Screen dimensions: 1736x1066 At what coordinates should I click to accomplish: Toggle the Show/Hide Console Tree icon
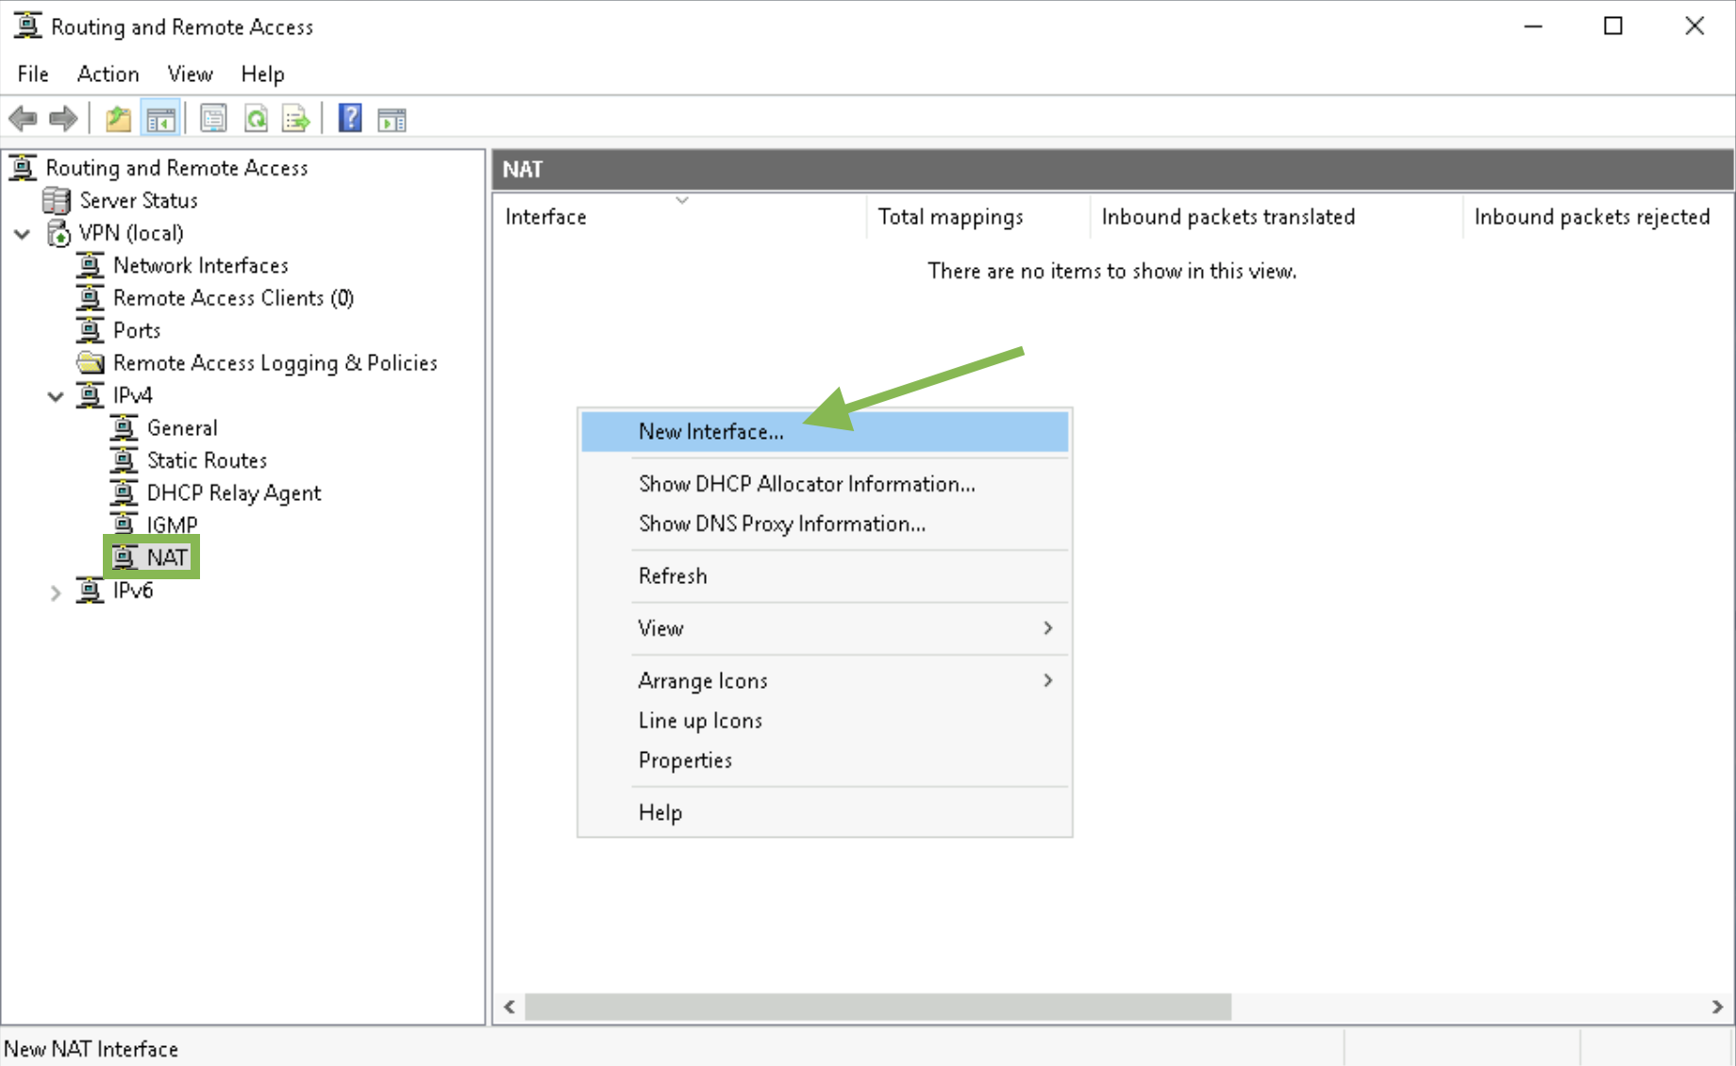[160, 119]
